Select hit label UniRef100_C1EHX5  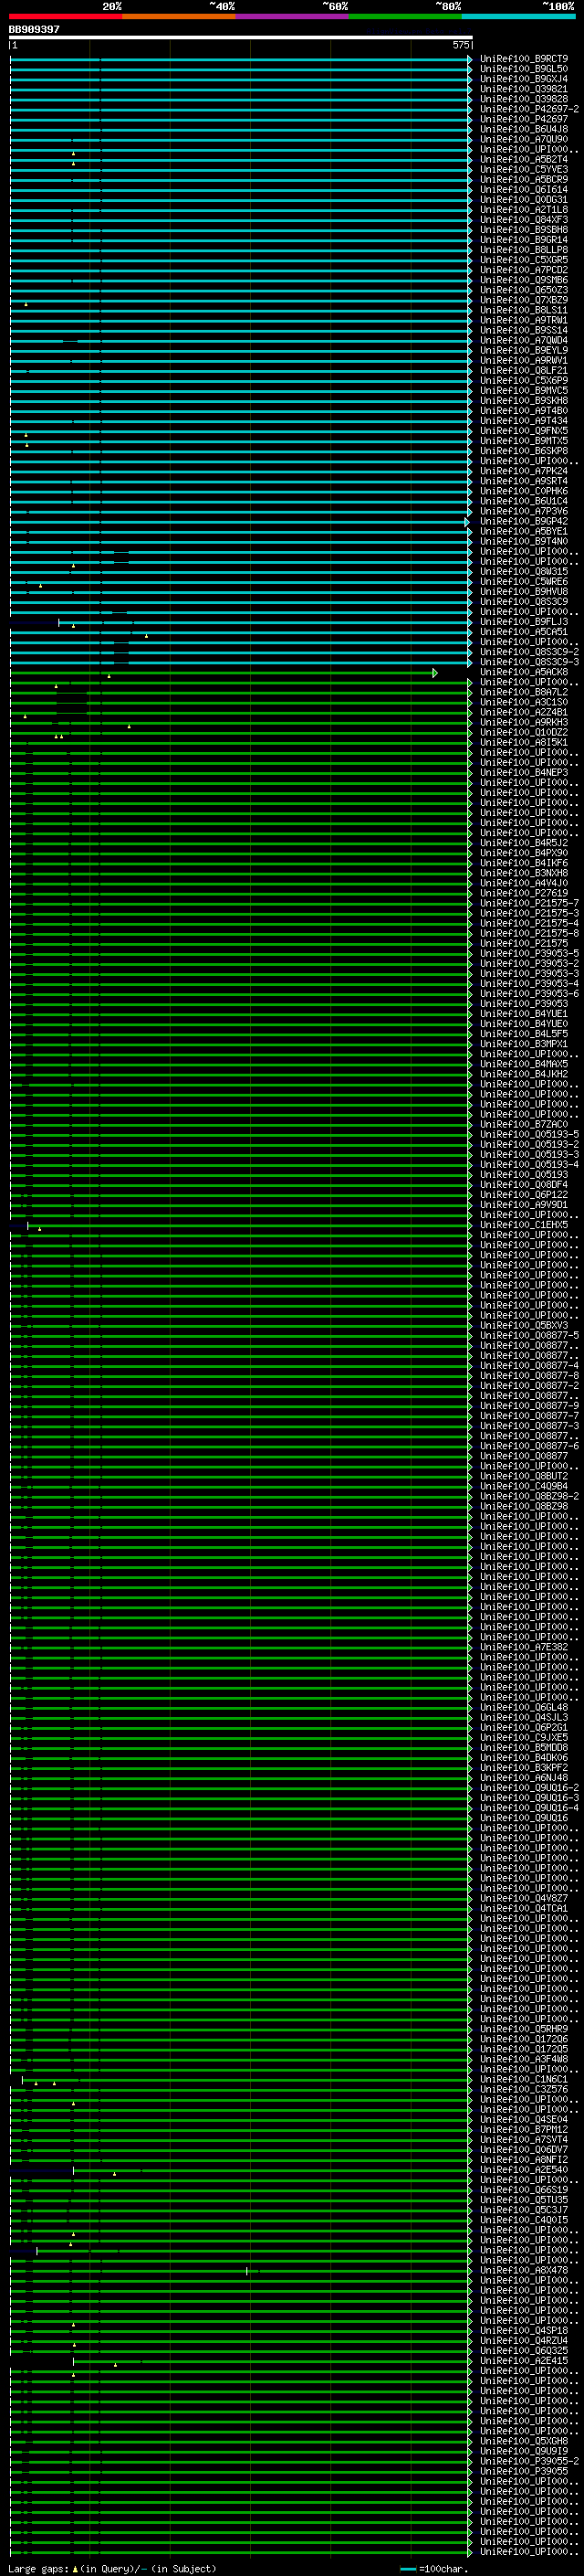tap(523, 1225)
